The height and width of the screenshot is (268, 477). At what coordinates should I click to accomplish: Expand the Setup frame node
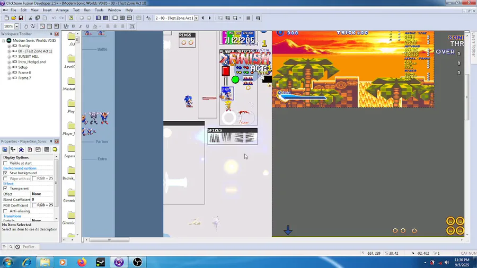[9, 67]
